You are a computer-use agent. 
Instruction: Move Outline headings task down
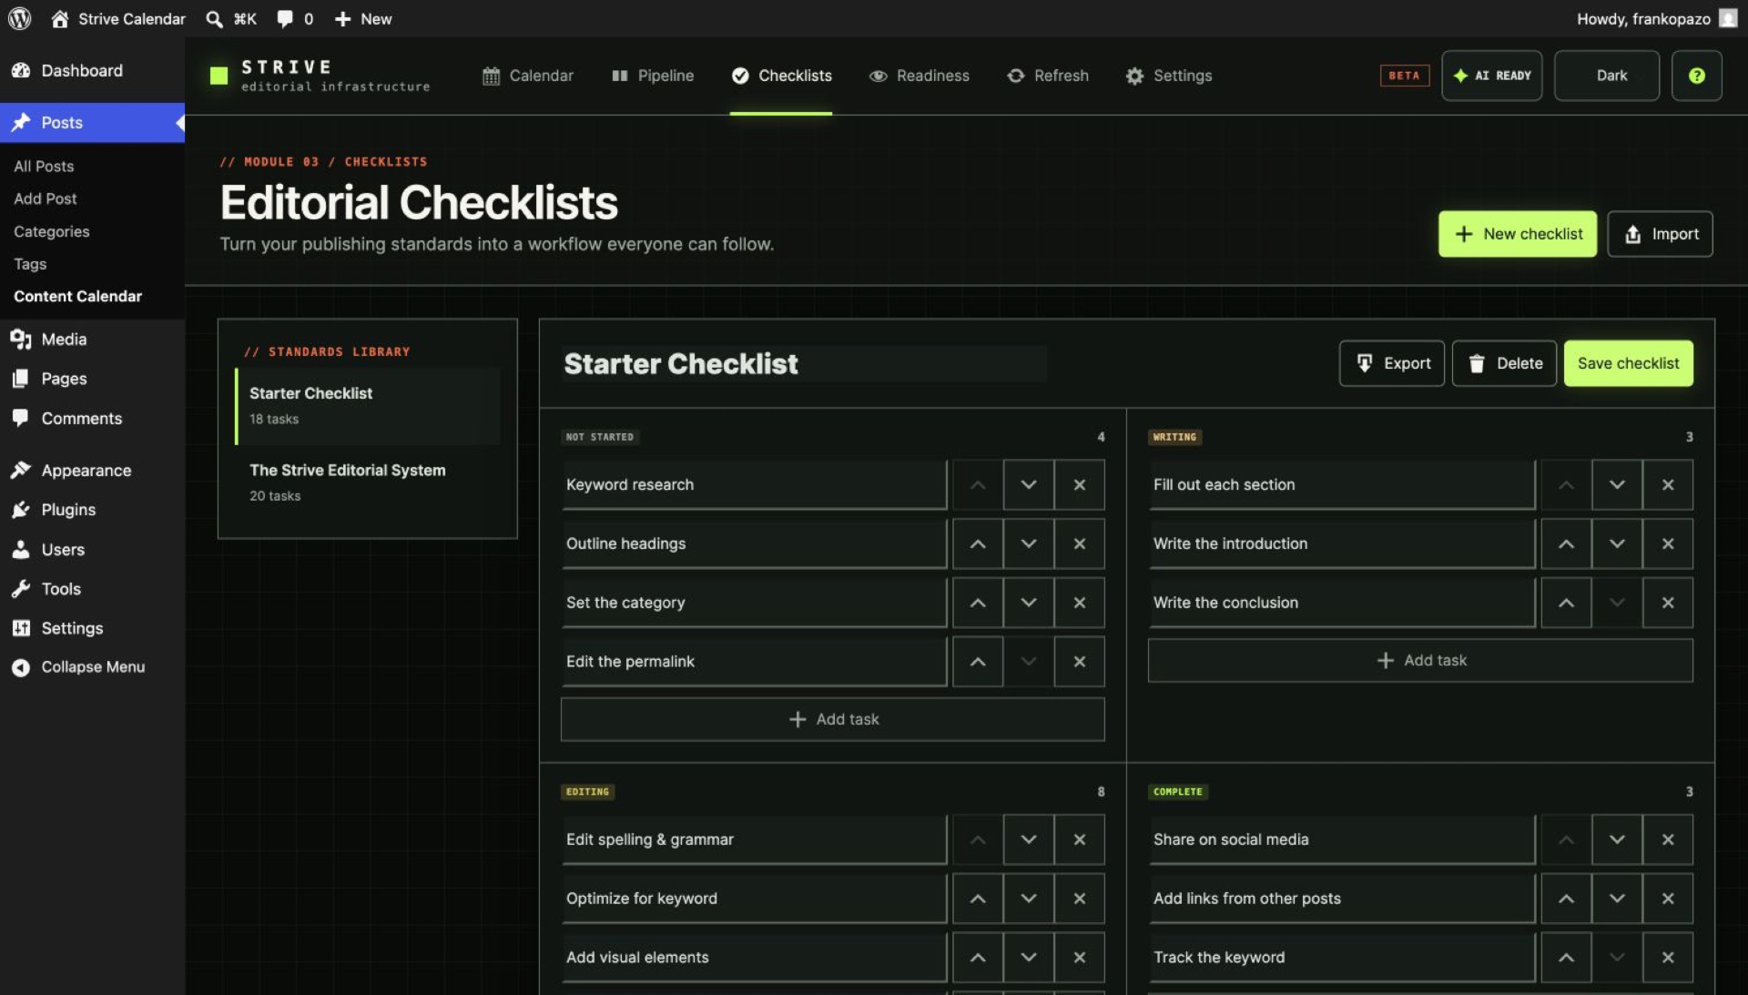click(x=1029, y=543)
